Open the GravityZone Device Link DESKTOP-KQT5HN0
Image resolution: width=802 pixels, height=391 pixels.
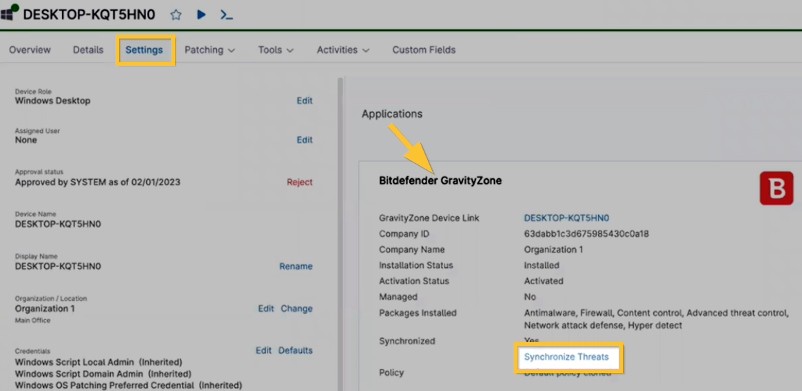[x=566, y=218]
